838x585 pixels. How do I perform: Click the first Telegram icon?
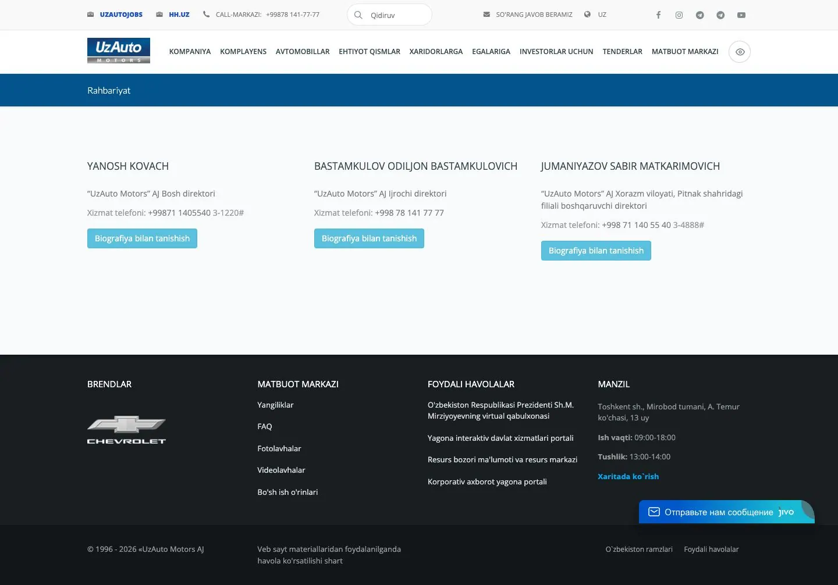[x=700, y=15]
